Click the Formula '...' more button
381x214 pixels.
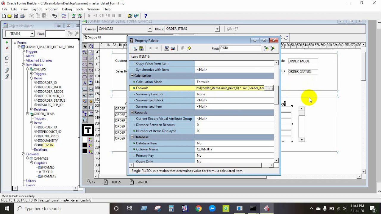pos(269,88)
